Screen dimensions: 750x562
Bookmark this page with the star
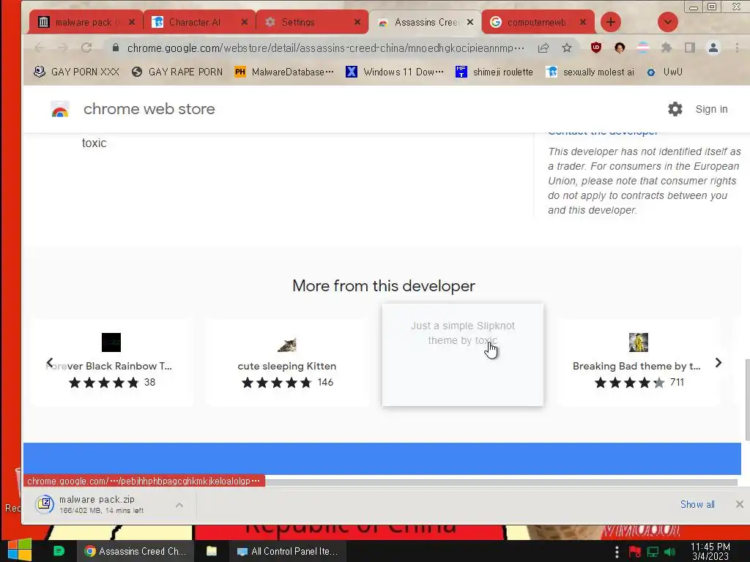point(567,48)
